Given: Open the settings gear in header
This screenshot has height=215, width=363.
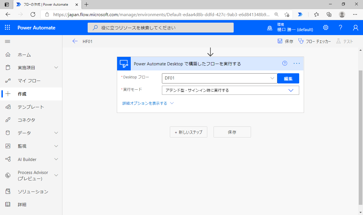Looking at the screenshot, I should coord(326,27).
